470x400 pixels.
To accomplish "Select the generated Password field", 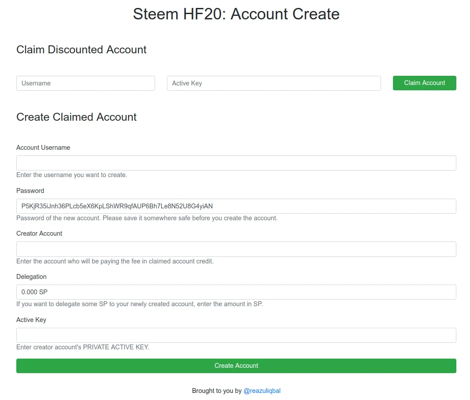I will (236, 206).
